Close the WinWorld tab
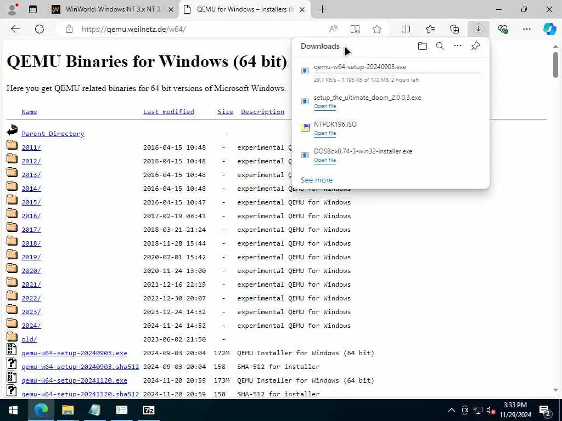 [x=171, y=10]
